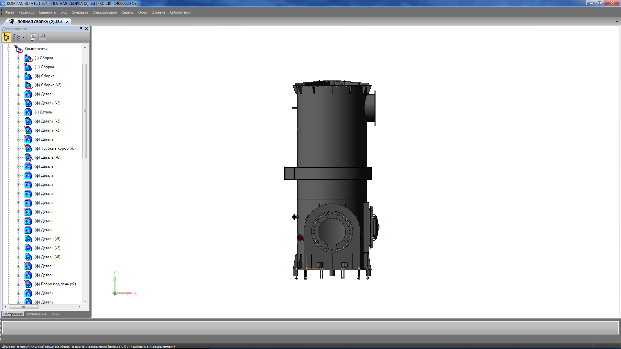The image size is (621, 349).
Task: Switch to the Зоны tab
Action: (55, 314)
